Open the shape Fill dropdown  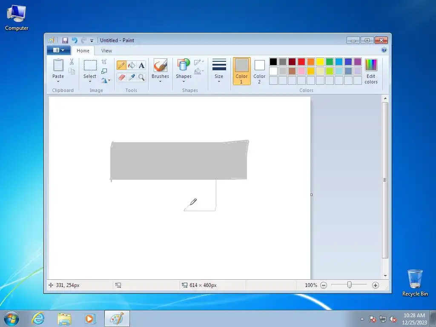click(x=199, y=71)
